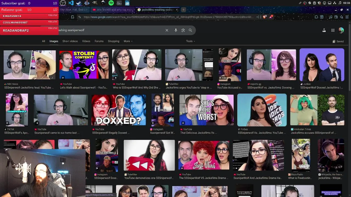Open 'Ssniperwolf came to our home last' link
This screenshot has height=197, width=351.
click(57, 133)
